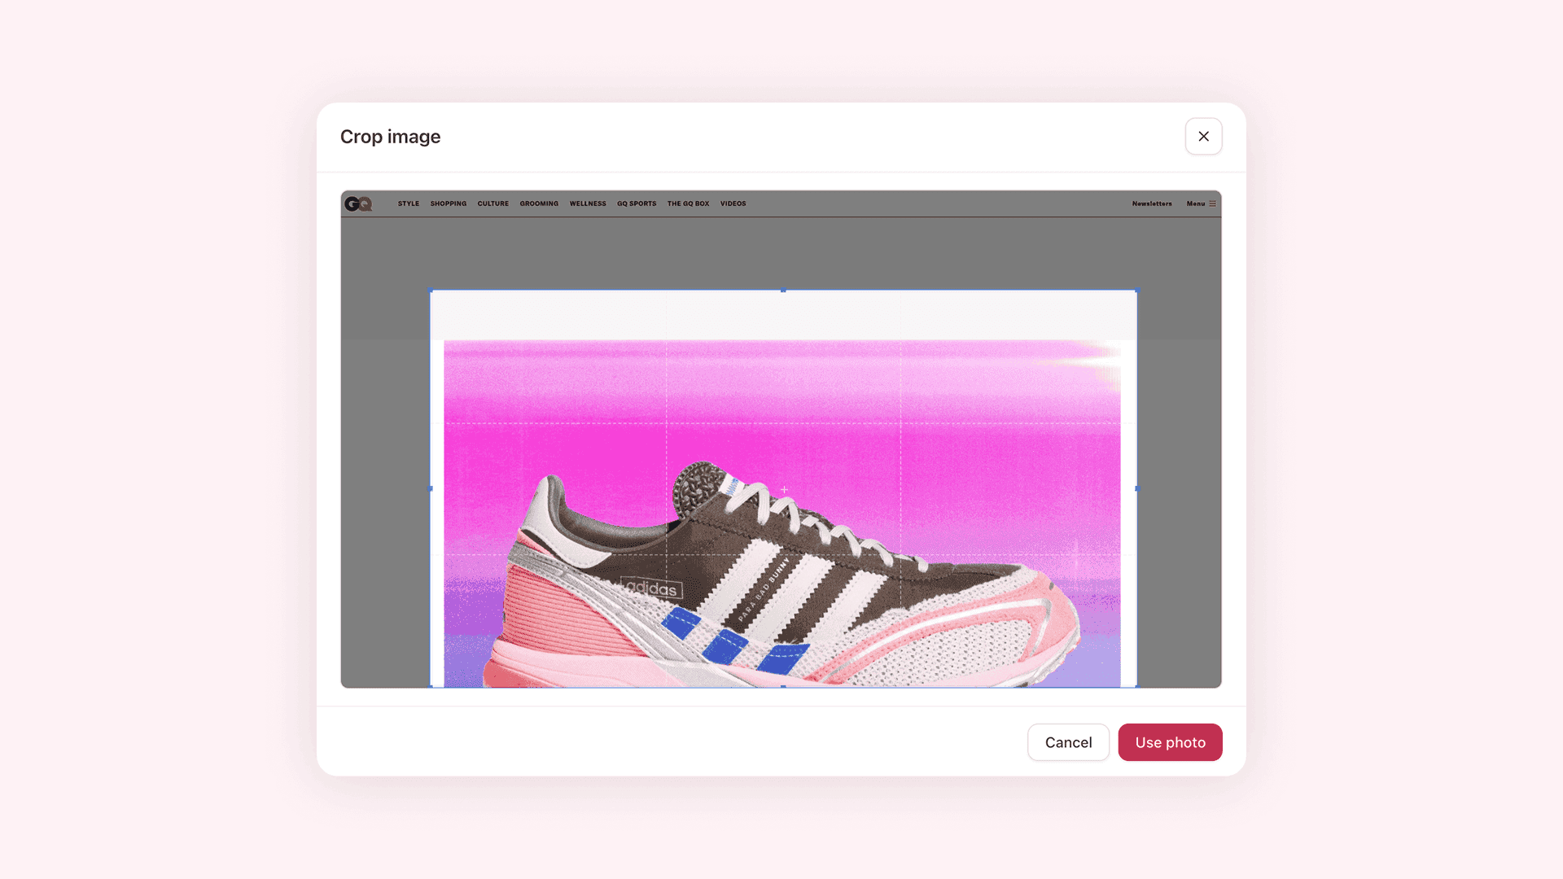The image size is (1563, 879).
Task: Click the Use photo button
Action: point(1170,742)
